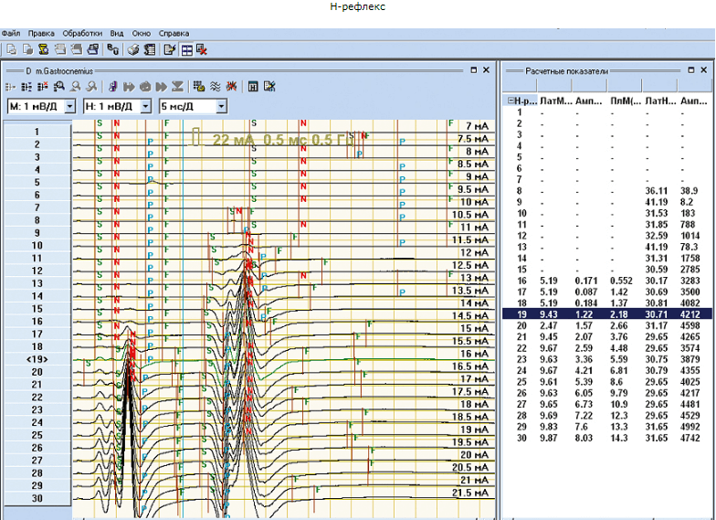The height and width of the screenshot is (520, 716).
Task: Click the zoom magnifier icon in trace toolbar
Action: (59, 86)
